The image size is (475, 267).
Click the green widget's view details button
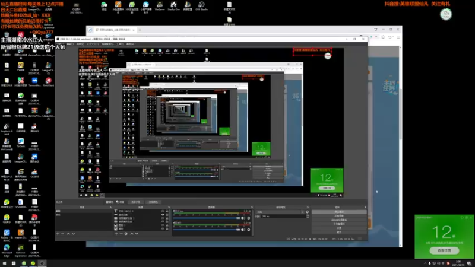(444, 250)
